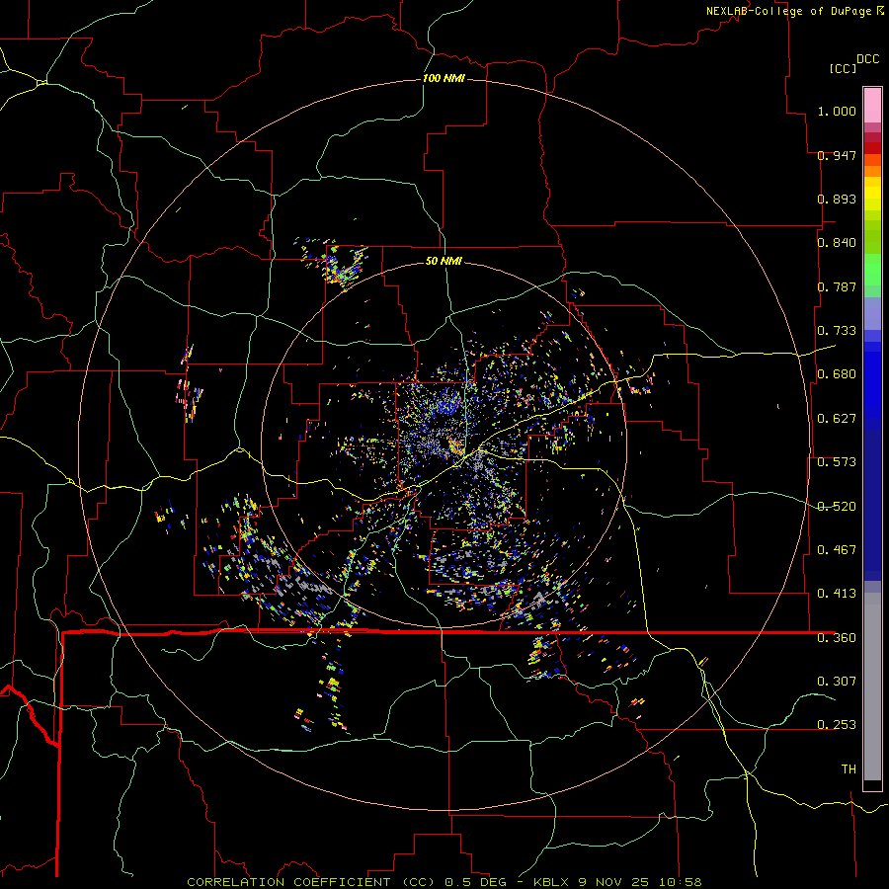
Task: Click the 0.413 scale value
Action: [837, 594]
